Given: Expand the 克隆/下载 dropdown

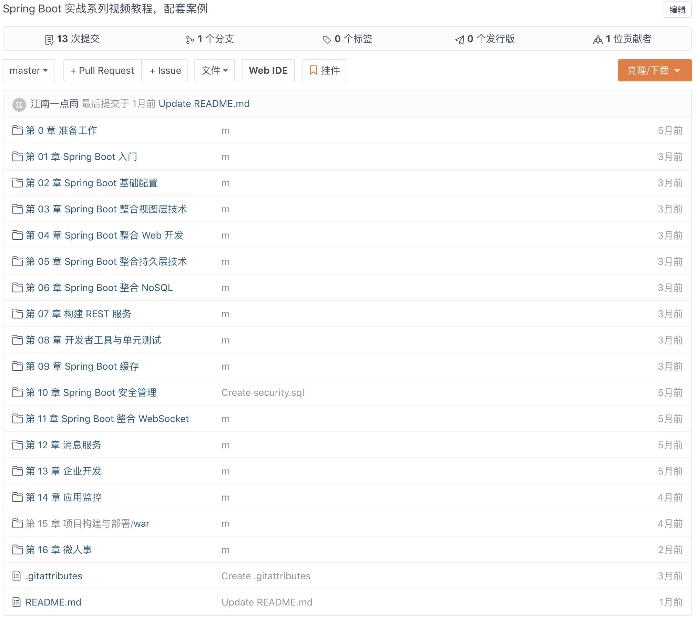Looking at the screenshot, I should coord(655,70).
